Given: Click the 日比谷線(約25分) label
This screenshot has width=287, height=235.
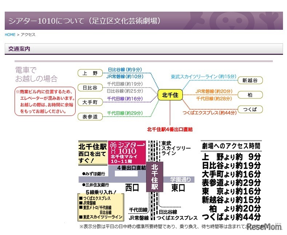Looking at the screenshot, I should (x=125, y=91).
